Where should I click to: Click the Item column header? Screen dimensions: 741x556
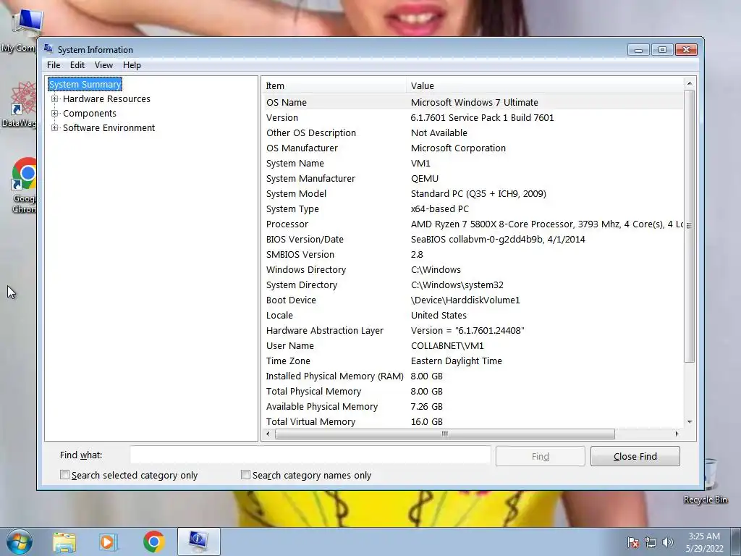tap(334, 85)
